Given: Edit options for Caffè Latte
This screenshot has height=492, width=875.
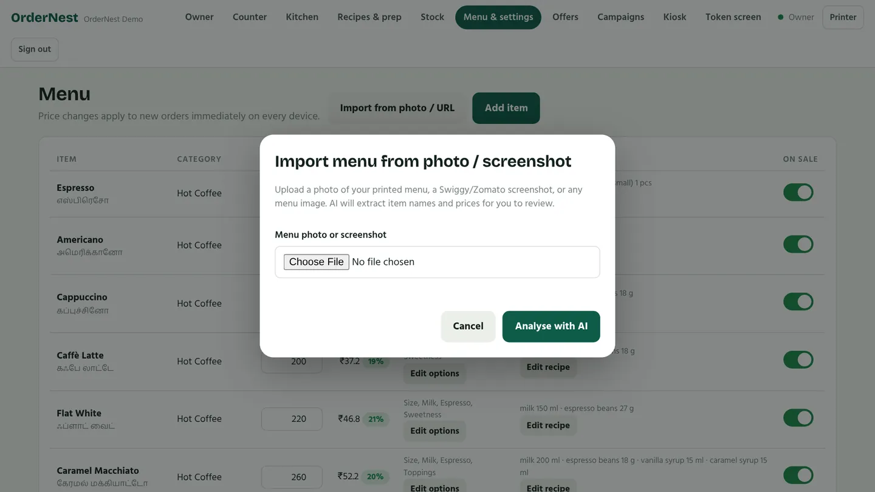Looking at the screenshot, I should point(434,374).
